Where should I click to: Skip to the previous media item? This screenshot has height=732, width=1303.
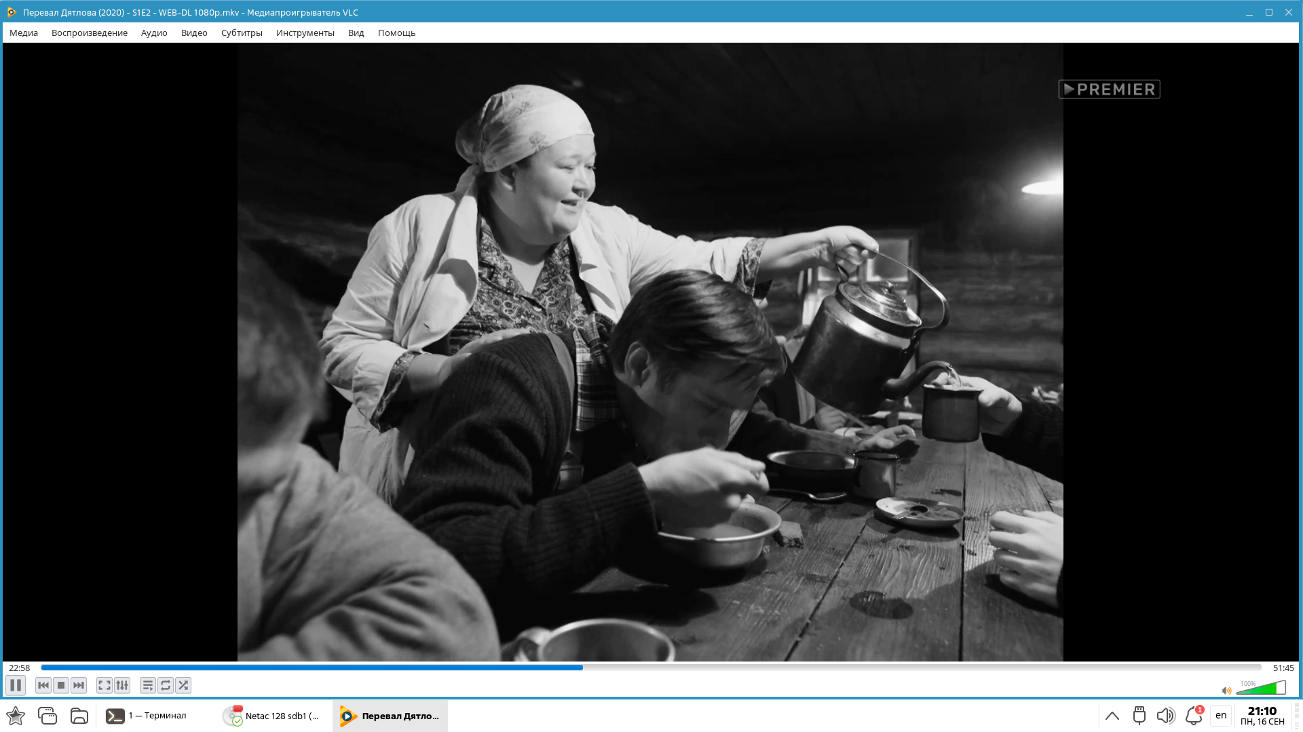coord(43,685)
